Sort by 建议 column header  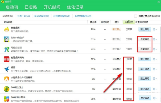pyautogui.click(x=117, y=22)
